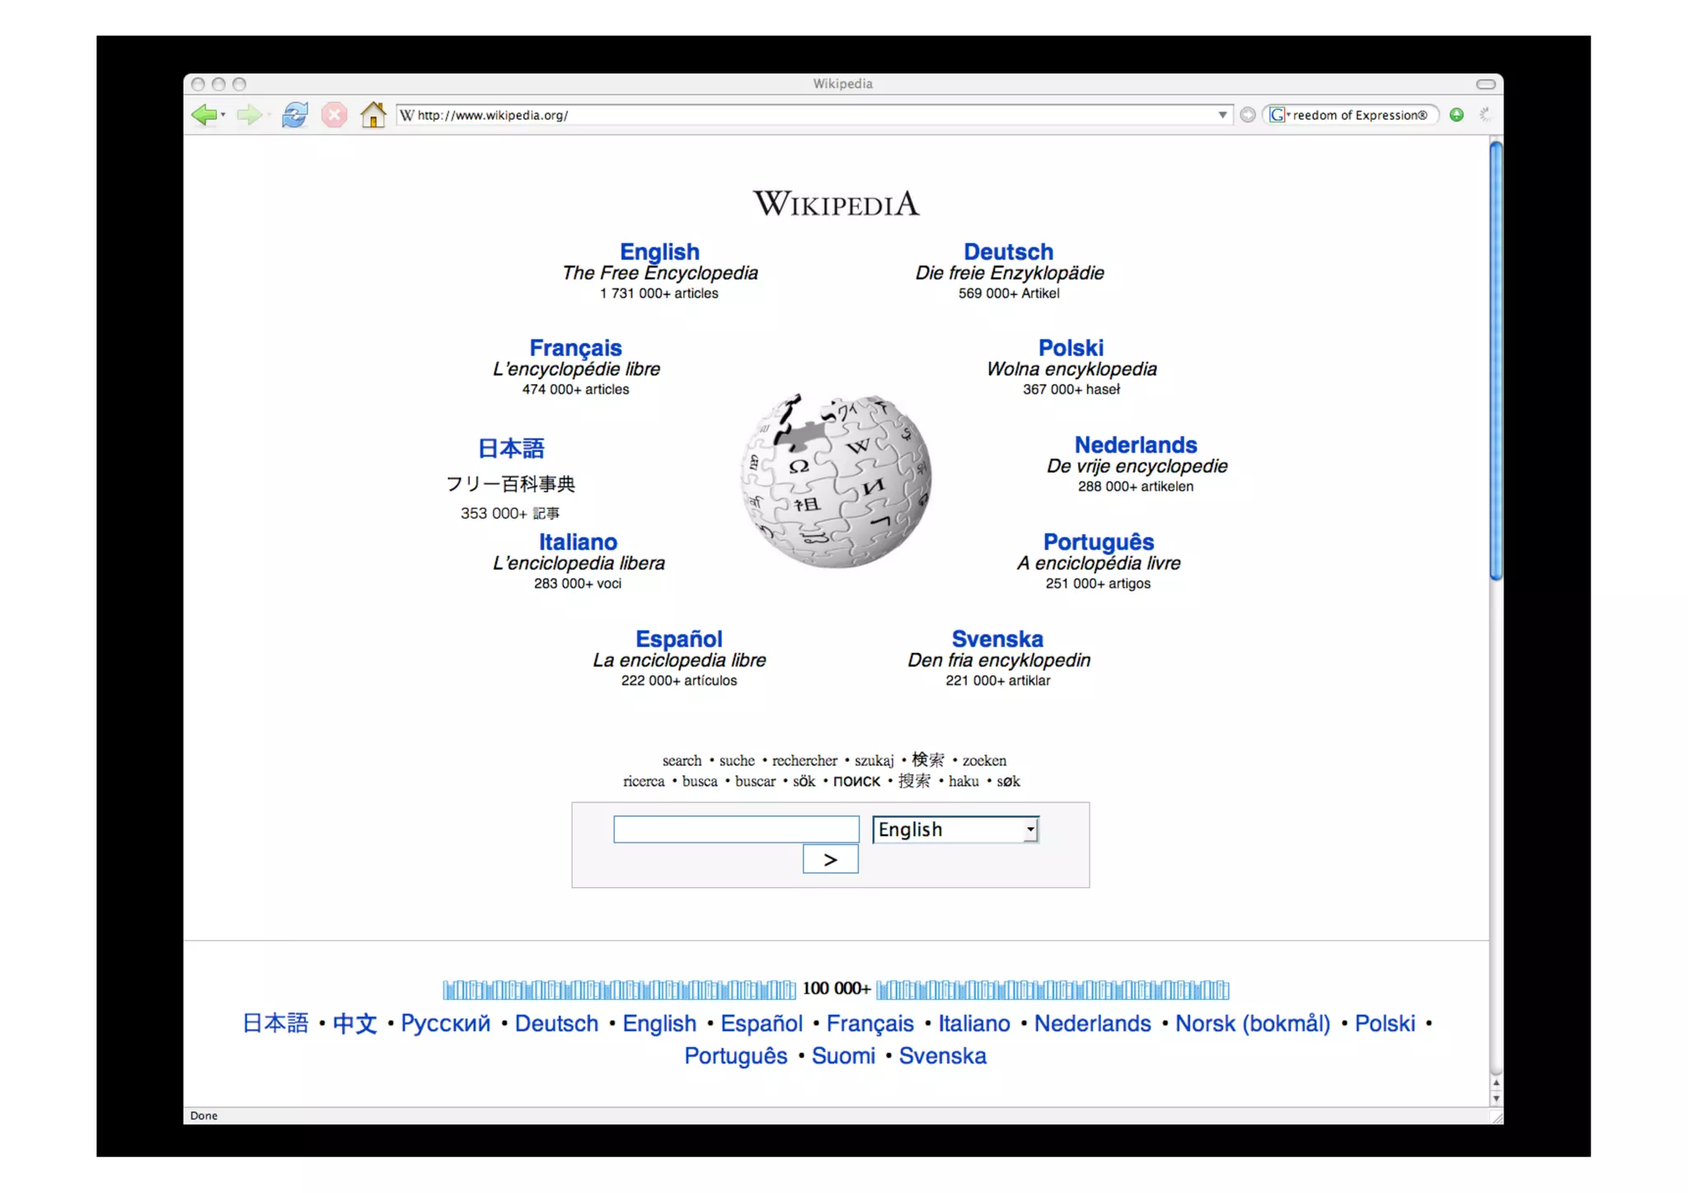Reload the page with the refresh icon
1688x1193 pixels.
[x=294, y=115]
